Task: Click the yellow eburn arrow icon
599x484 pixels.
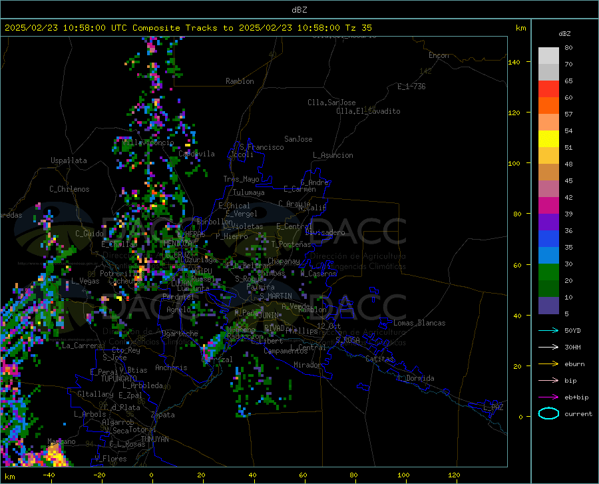Action: [x=548, y=363]
